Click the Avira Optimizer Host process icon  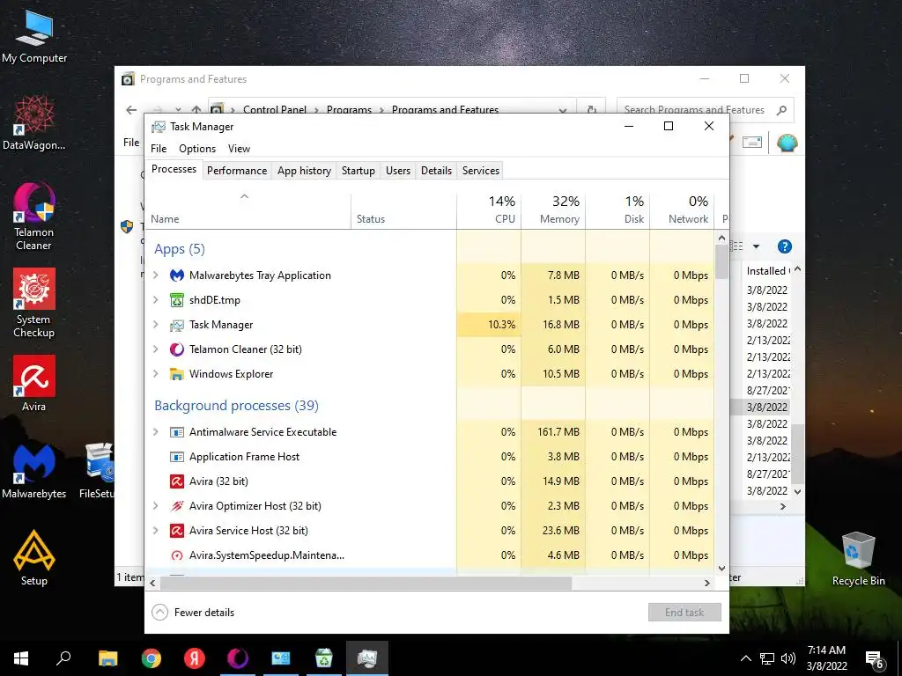[x=176, y=506]
